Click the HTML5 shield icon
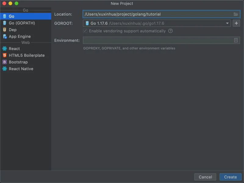Screen dimensions: 244x183 (x=5, y=55)
